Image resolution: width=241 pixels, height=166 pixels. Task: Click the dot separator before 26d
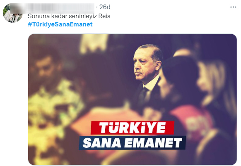tap(97, 7)
